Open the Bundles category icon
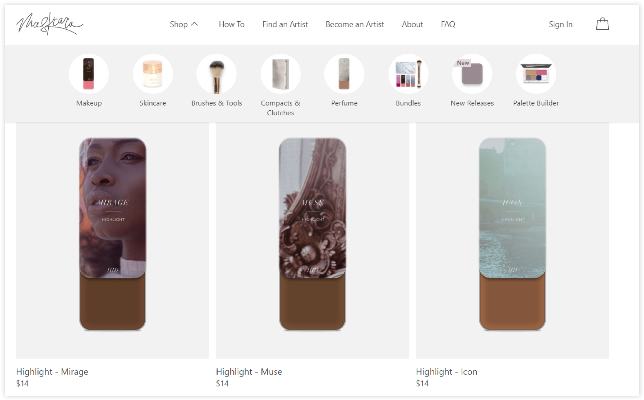This screenshot has height=400, width=644. click(x=408, y=74)
